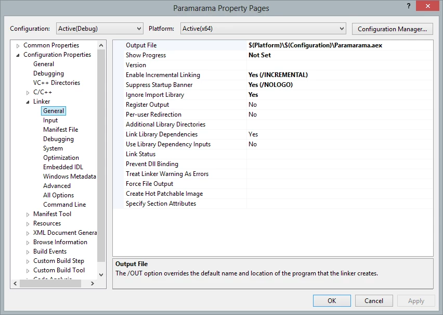Open the Linker Manifest File page
443x315 pixels.
tap(60, 129)
